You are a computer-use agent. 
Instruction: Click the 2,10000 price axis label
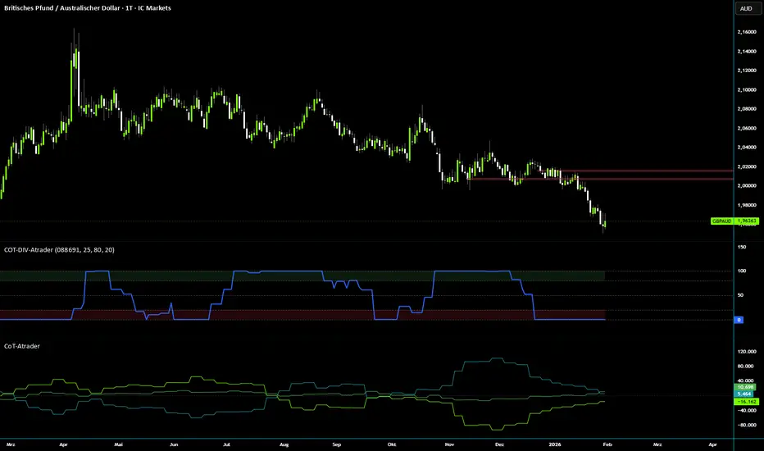pos(747,89)
